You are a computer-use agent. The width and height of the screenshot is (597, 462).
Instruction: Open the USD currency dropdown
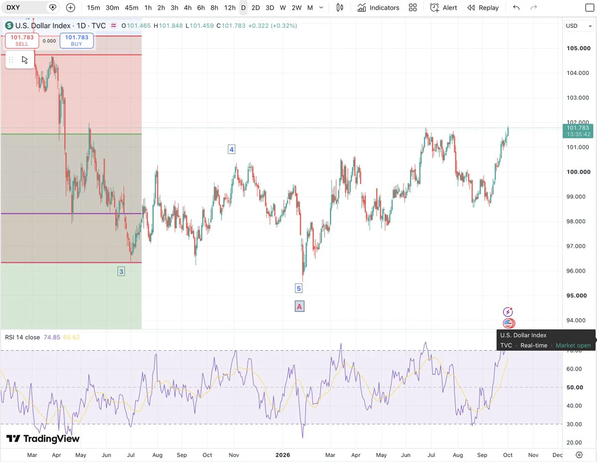(x=579, y=26)
